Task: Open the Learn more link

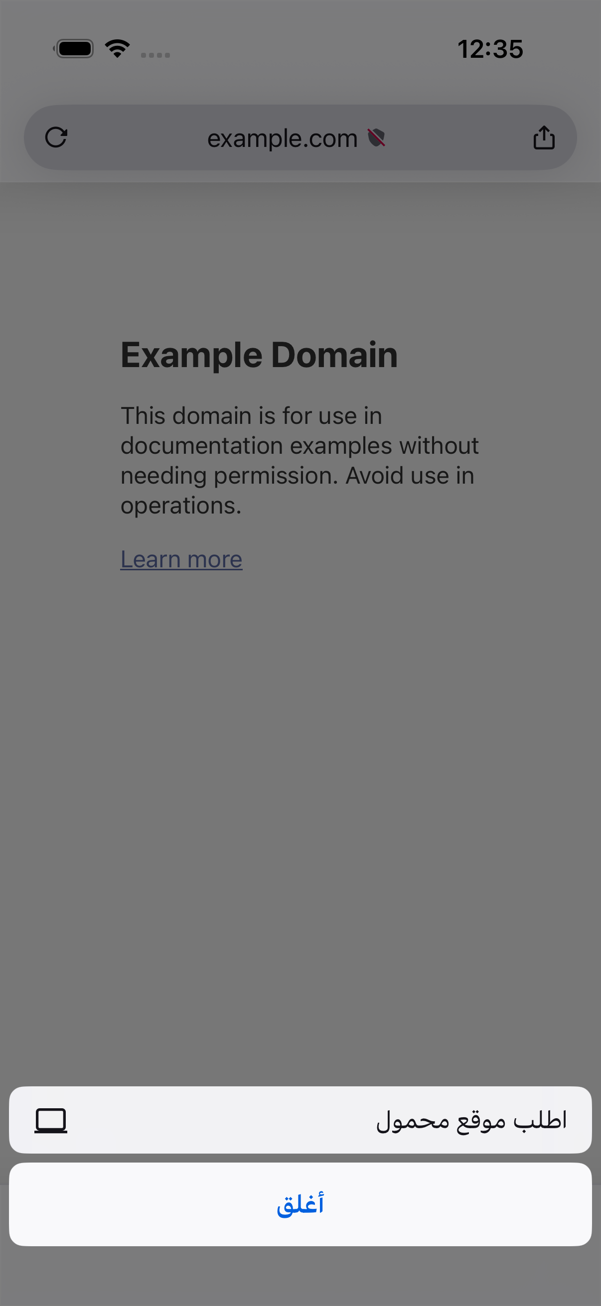Action: click(181, 559)
